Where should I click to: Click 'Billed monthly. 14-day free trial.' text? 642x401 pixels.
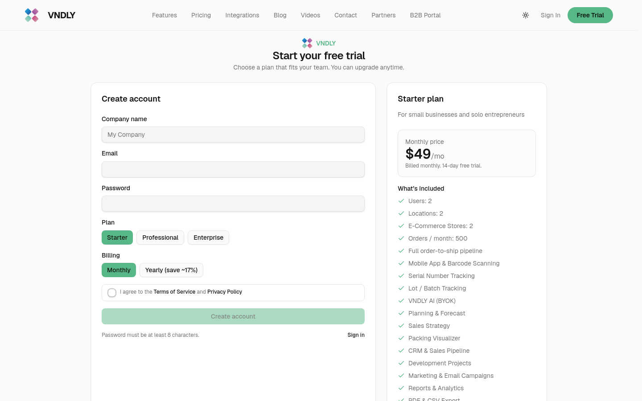(x=443, y=166)
